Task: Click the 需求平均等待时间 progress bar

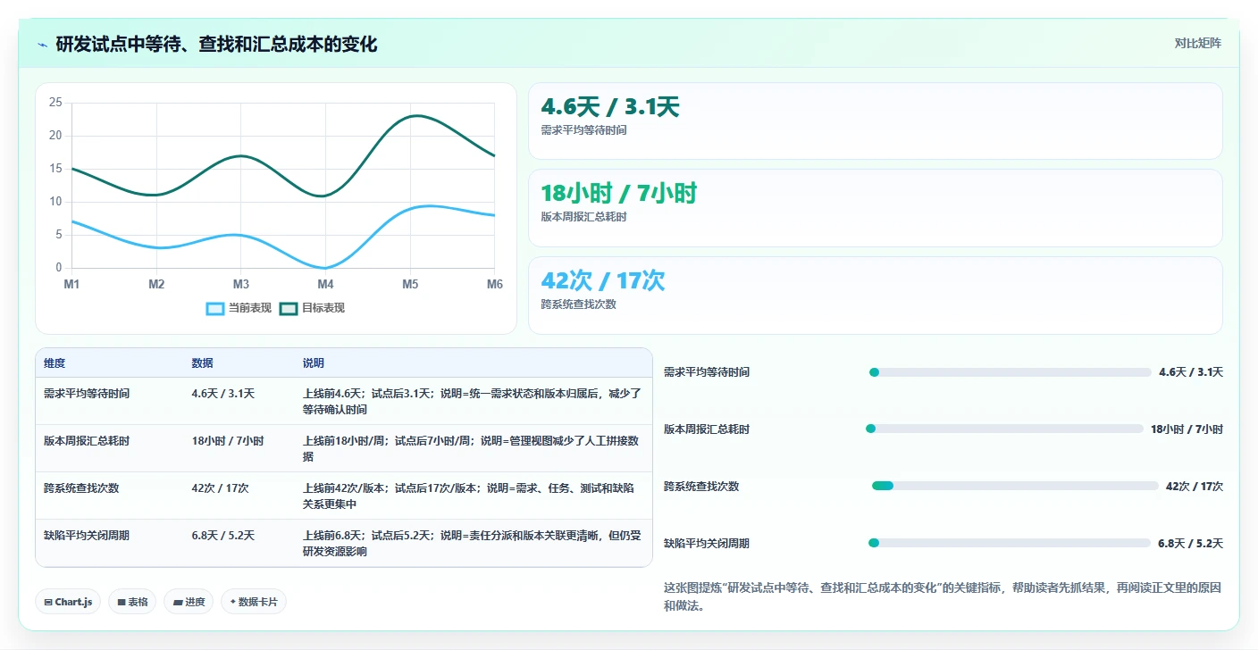Action: click(x=1010, y=372)
